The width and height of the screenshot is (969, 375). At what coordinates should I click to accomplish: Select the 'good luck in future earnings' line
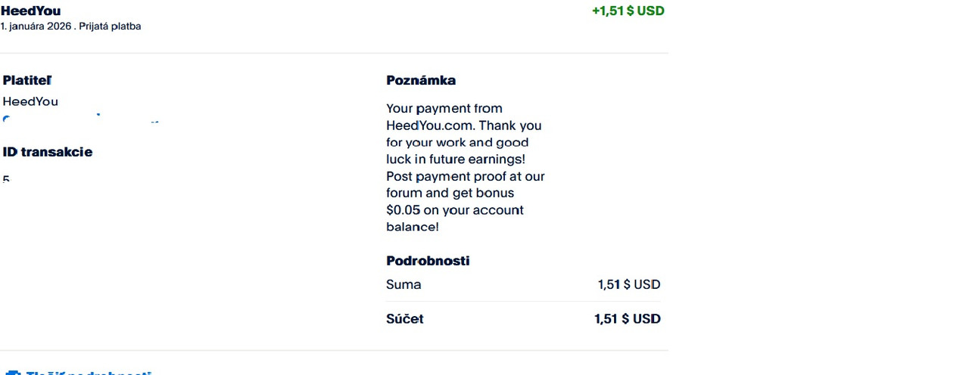(456, 159)
